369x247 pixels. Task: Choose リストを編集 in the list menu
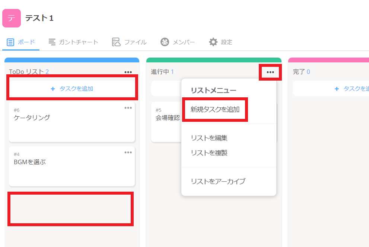click(x=209, y=138)
